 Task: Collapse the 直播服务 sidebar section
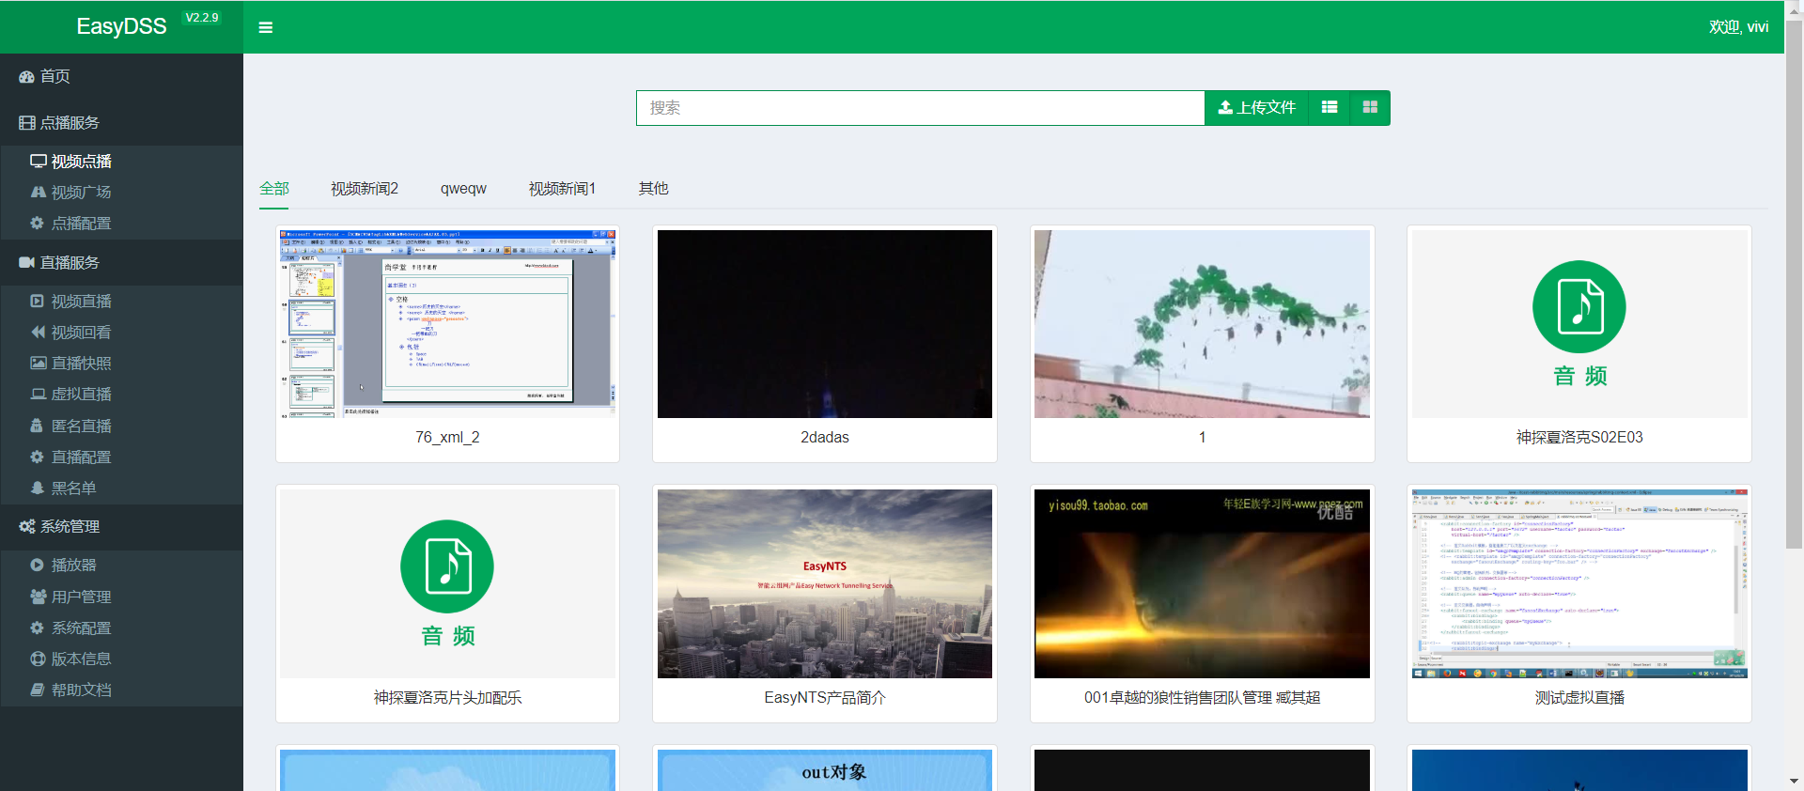coord(70,263)
